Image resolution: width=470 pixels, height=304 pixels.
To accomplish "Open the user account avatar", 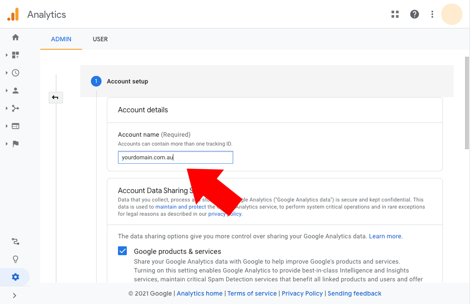I will point(451,14).
